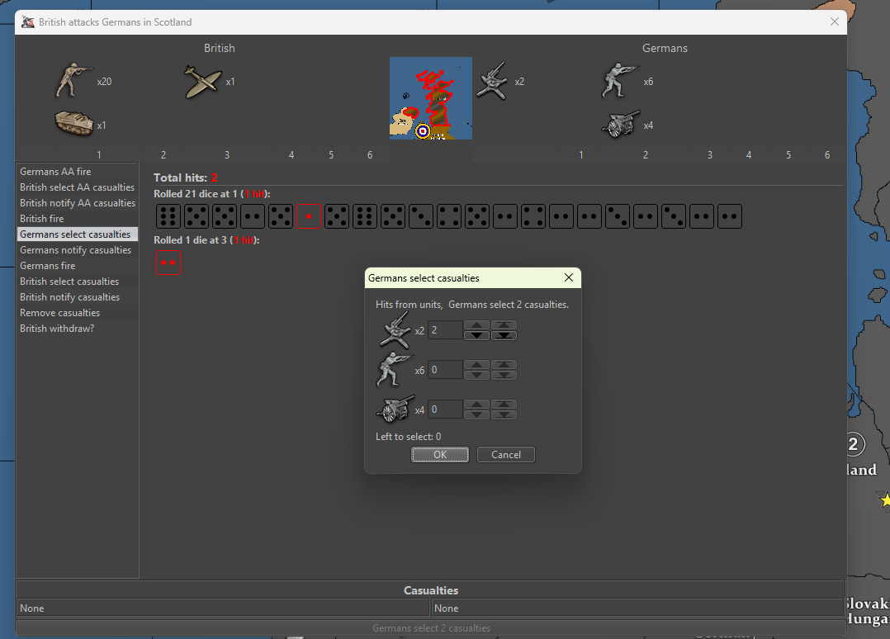The image size is (890, 639).
Task: Set AA gun casualties to minimum
Action: (x=504, y=335)
